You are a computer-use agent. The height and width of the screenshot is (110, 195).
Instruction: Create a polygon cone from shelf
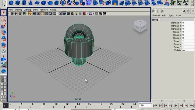(x=30, y=3)
